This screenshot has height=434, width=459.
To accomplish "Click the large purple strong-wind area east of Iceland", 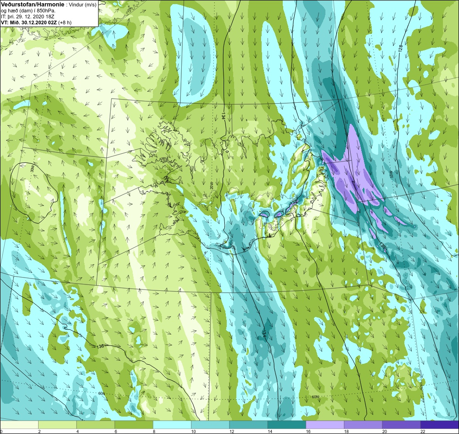I will click(x=351, y=172).
